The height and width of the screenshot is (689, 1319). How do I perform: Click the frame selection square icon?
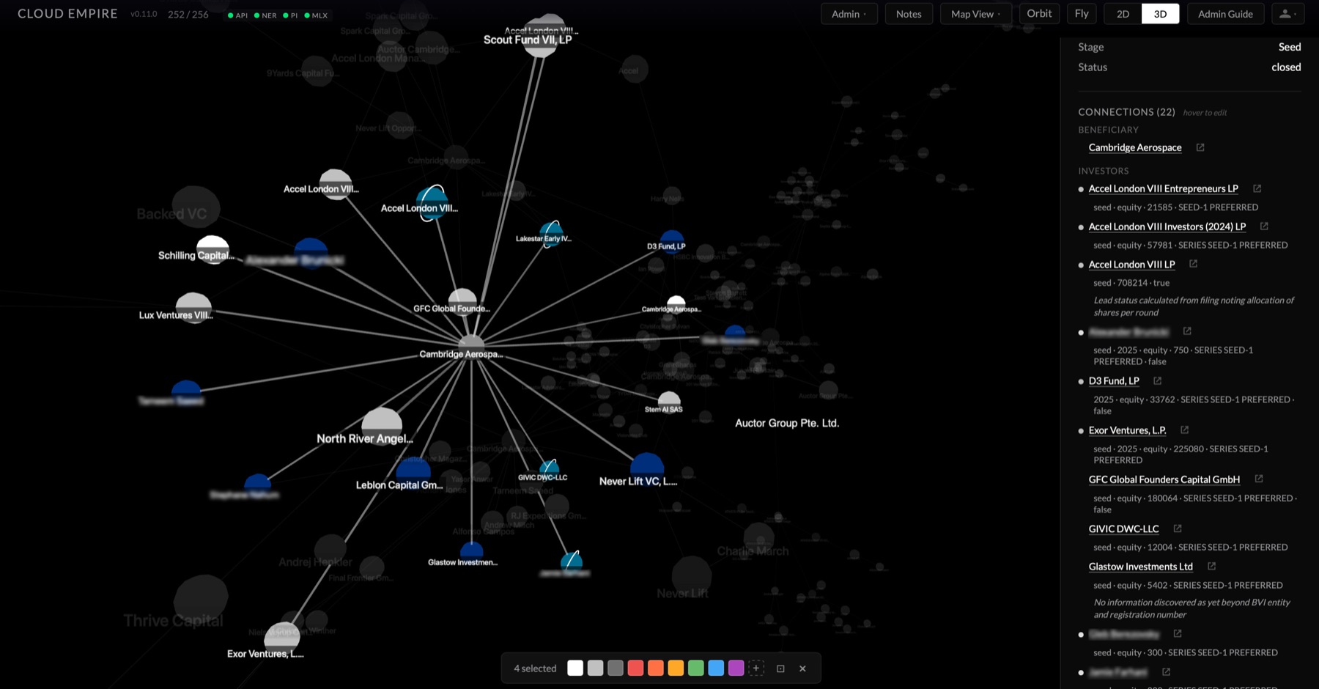(780, 668)
